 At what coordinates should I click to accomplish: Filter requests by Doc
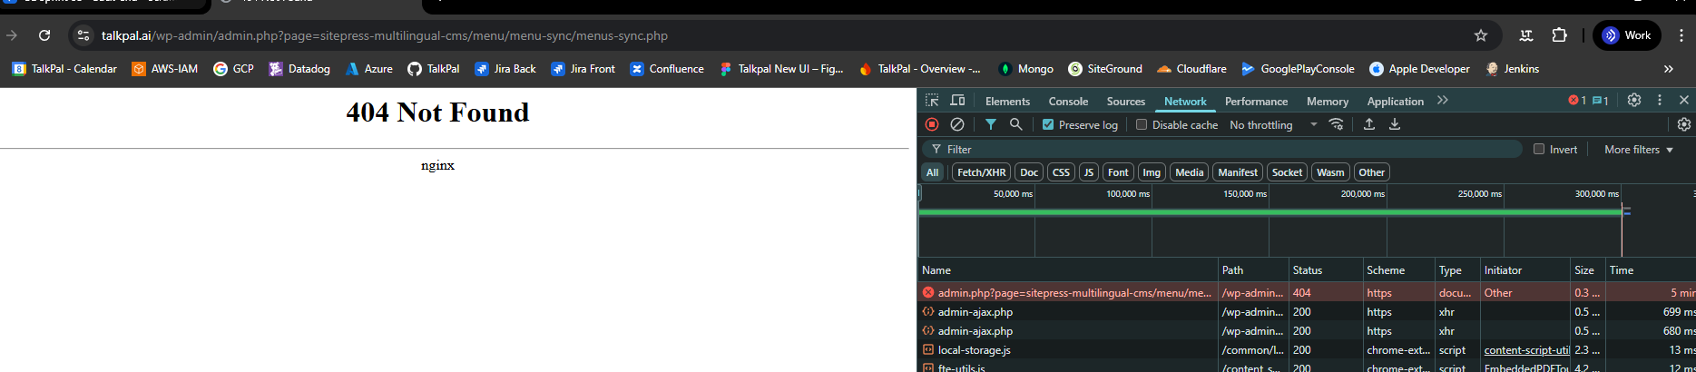1029,172
